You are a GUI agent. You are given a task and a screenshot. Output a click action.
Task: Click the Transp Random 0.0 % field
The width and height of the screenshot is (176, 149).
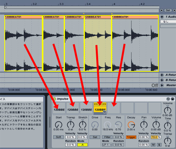tap(70, 145)
